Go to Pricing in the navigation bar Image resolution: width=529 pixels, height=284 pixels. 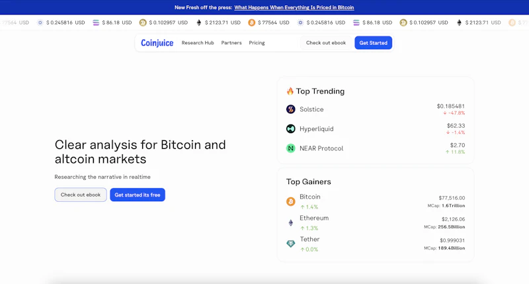pos(257,43)
